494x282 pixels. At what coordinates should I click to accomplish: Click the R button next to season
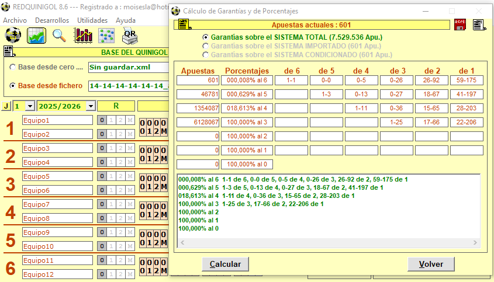(116, 106)
